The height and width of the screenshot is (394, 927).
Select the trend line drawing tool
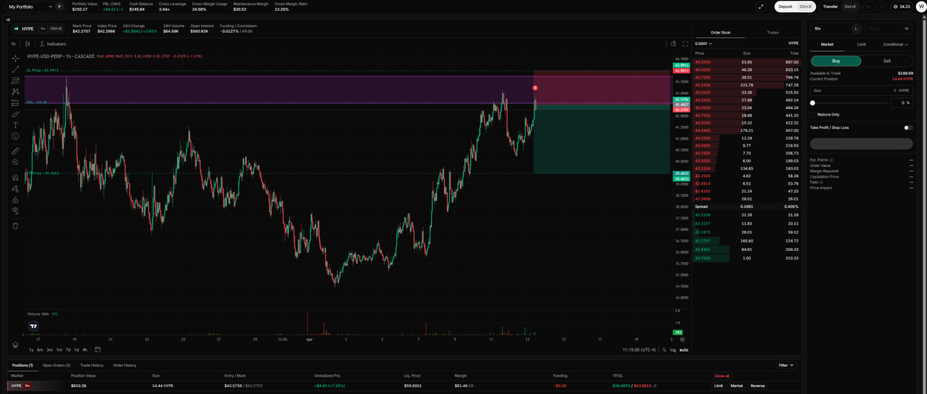point(15,70)
